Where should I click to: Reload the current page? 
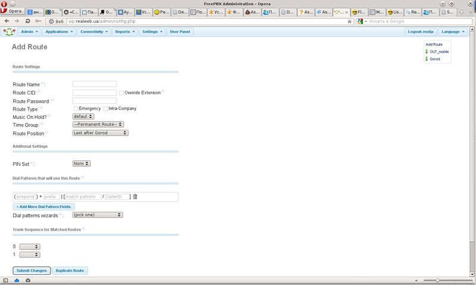point(27,21)
